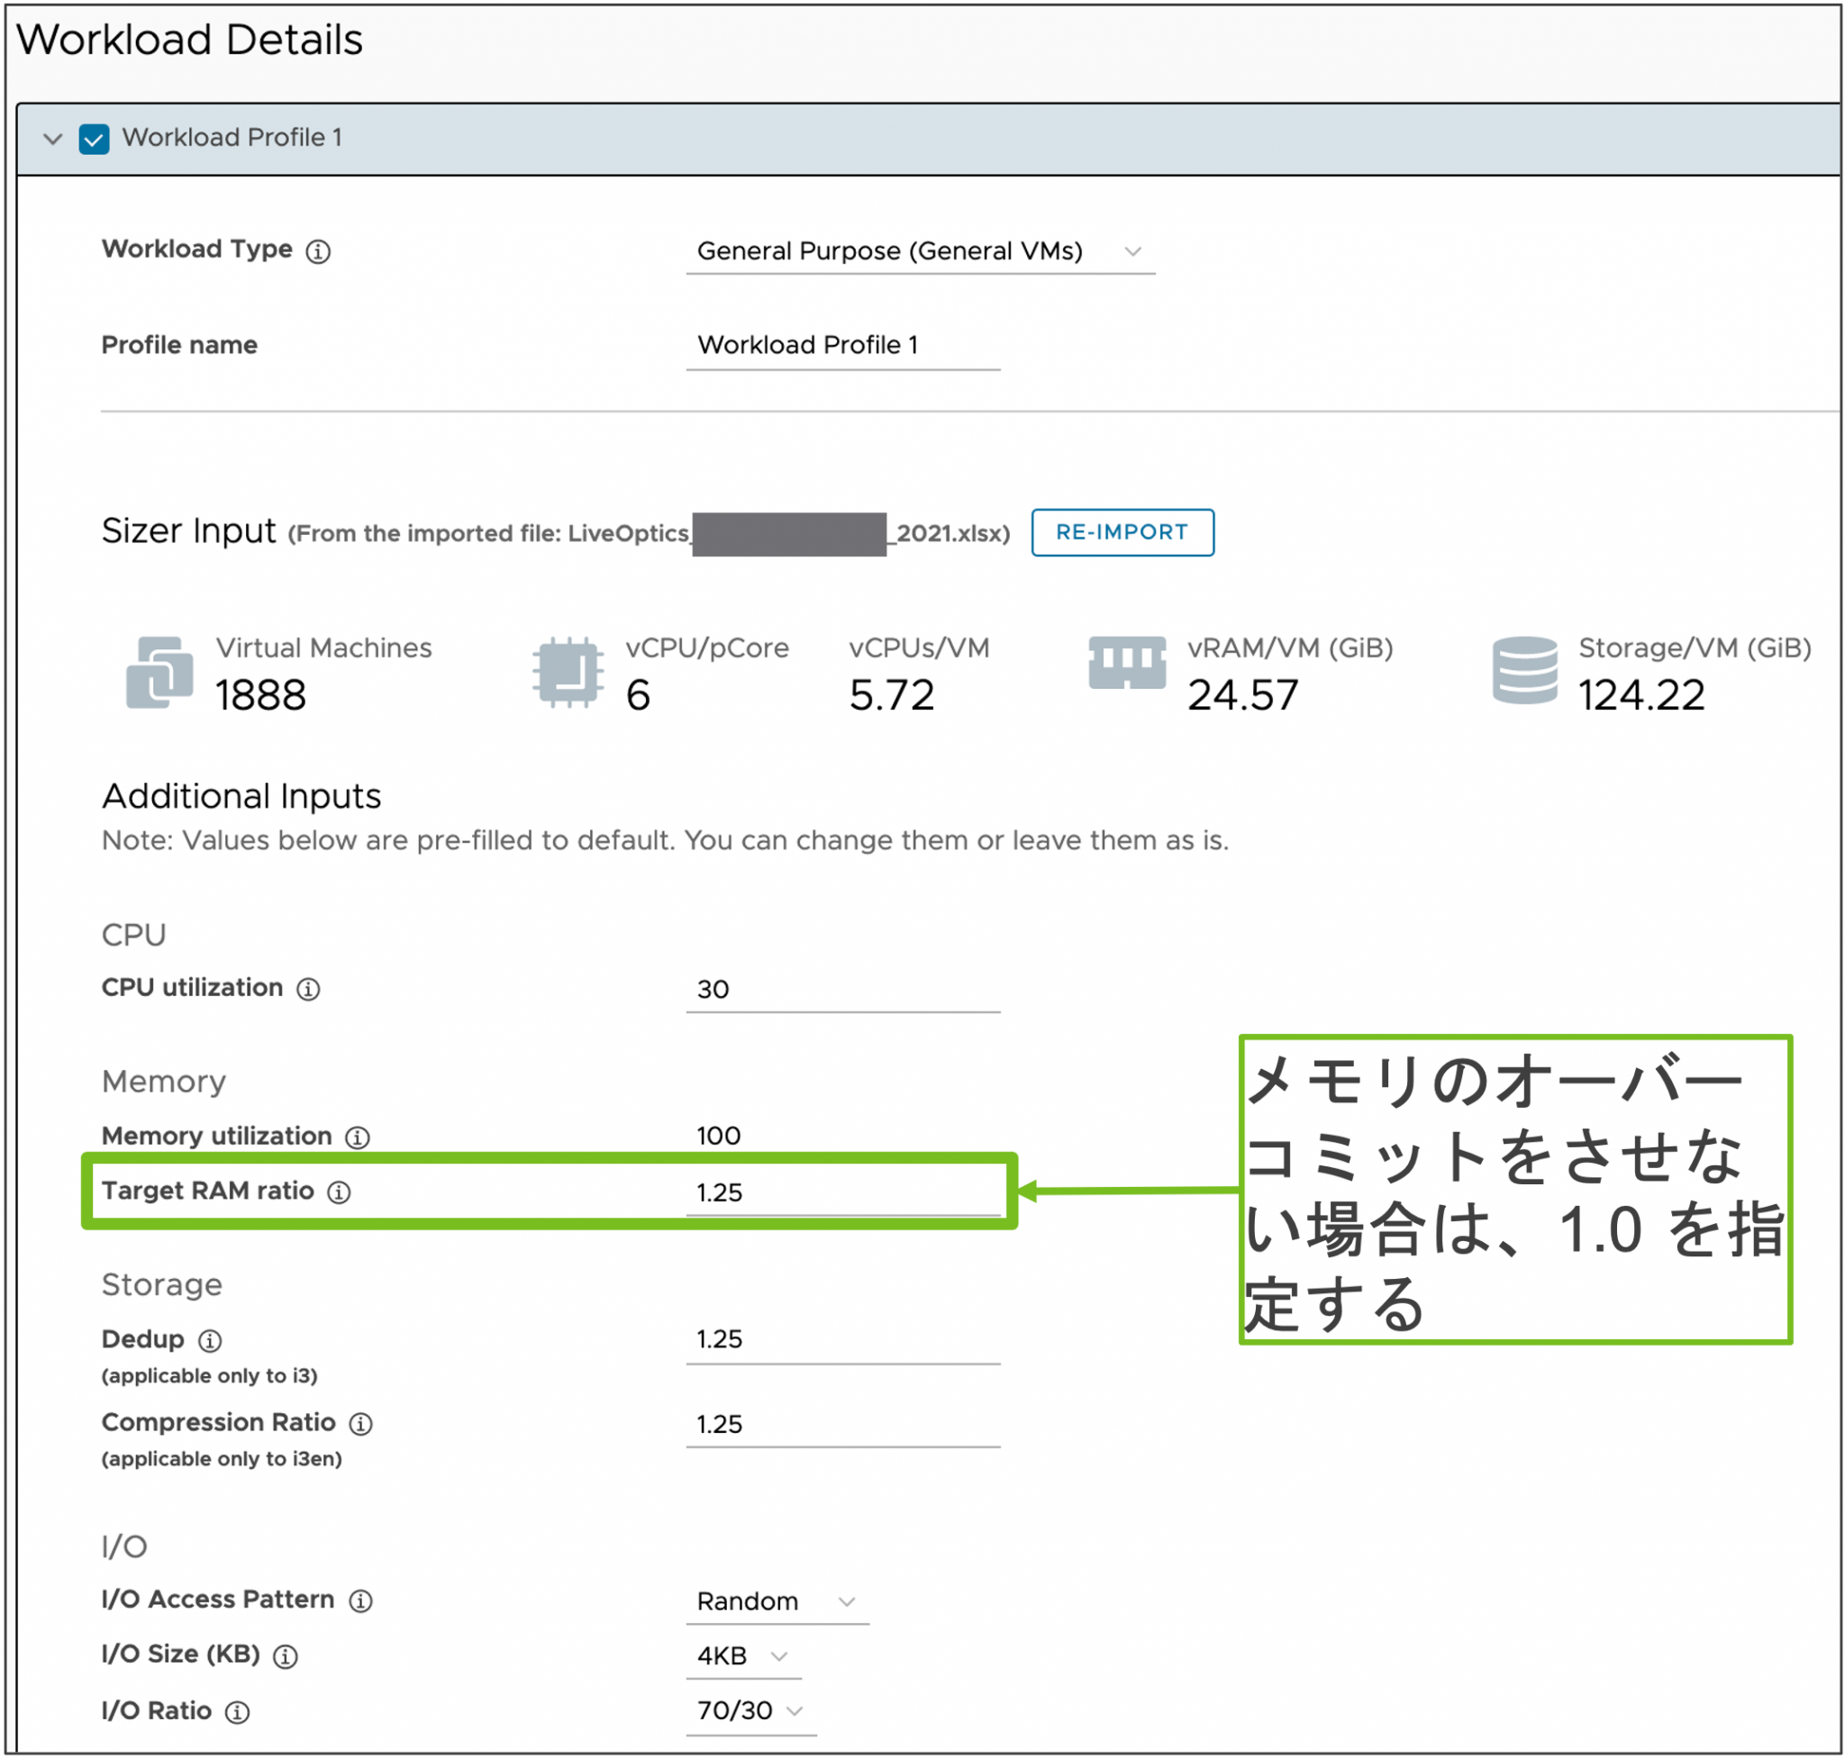The width and height of the screenshot is (1845, 1758).
Task: Open the Dedup info tooltip
Action: click(x=210, y=1340)
